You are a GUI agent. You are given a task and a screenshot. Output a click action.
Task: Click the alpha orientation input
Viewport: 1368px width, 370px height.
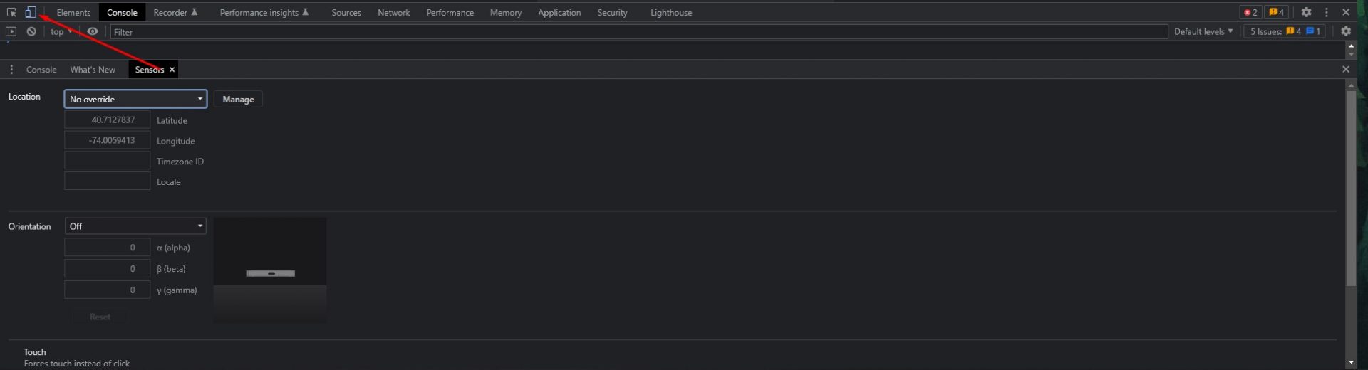pyautogui.click(x=107, y=248)
